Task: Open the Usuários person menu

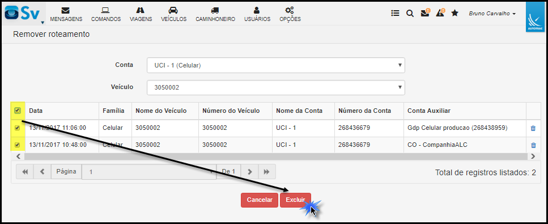Action: pyautogui.click(x=257, y=14)
